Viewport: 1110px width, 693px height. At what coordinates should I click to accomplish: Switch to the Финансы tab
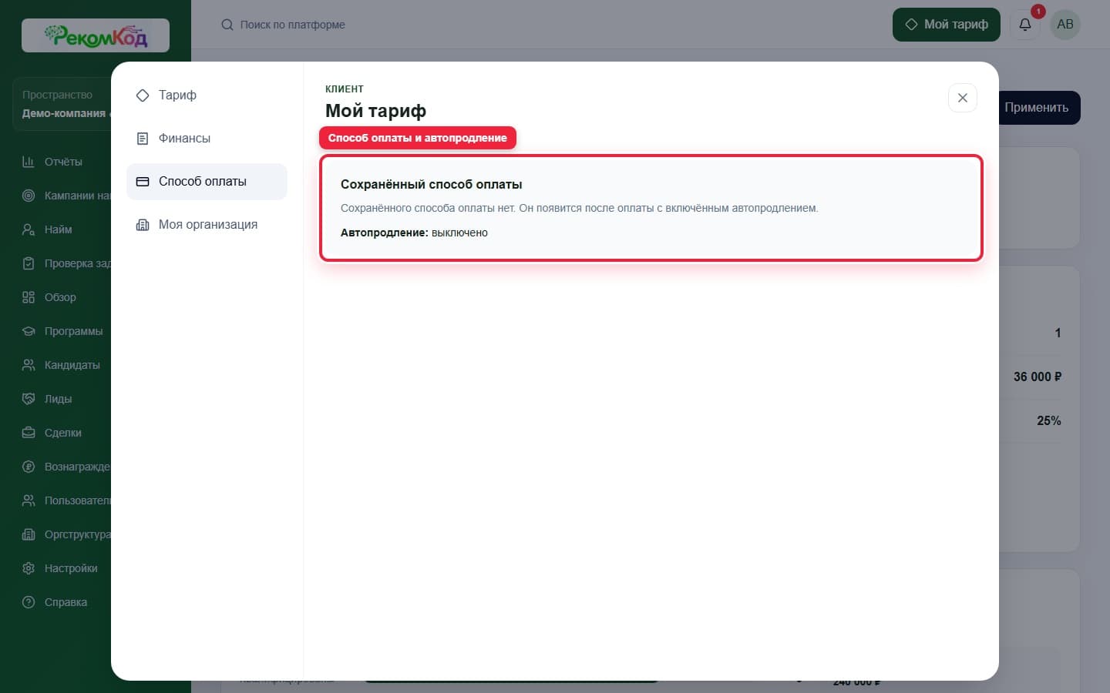207,139
